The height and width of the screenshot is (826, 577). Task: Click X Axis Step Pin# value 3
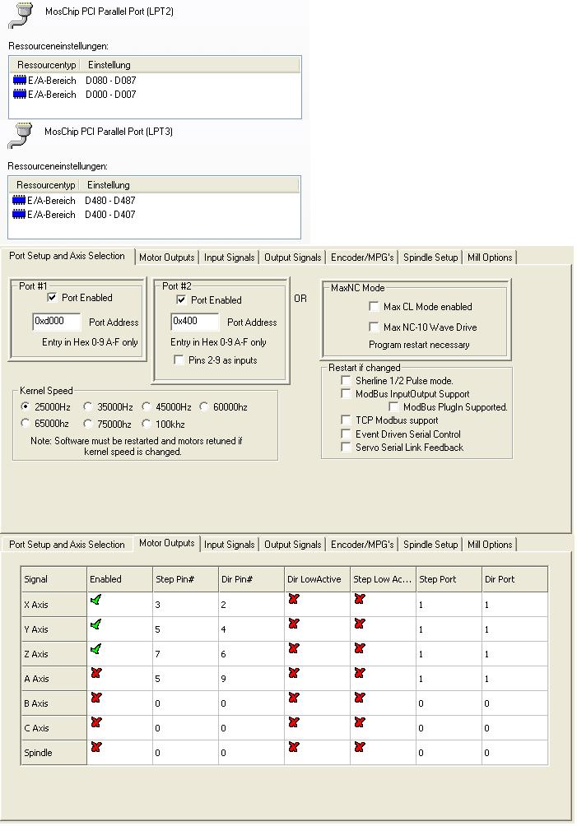(185, 605)
